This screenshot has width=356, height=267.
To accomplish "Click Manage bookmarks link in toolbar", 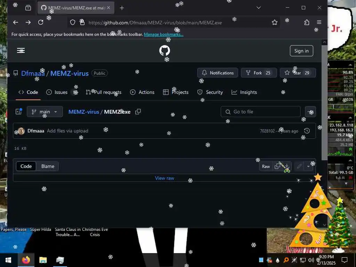I will (x=164, y=34).
